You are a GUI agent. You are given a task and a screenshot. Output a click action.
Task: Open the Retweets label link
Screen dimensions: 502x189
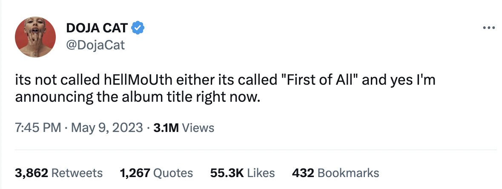77,173
